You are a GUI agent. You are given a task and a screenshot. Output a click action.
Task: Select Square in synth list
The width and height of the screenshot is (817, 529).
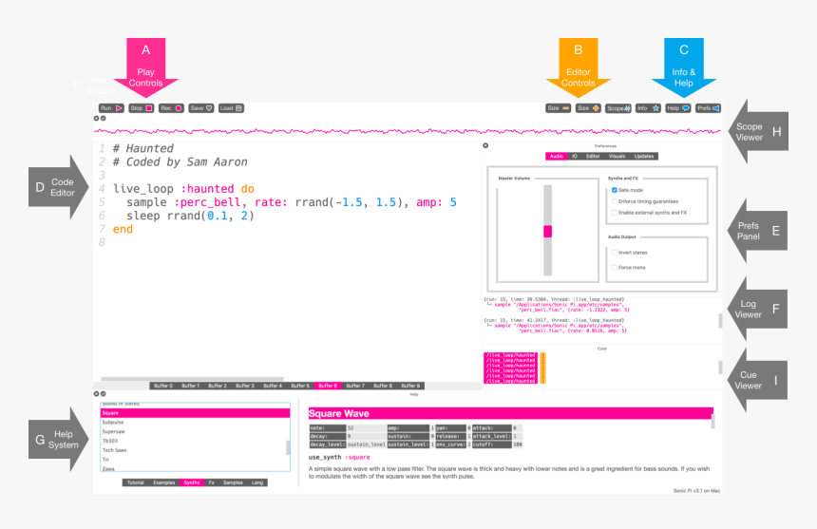195,413
